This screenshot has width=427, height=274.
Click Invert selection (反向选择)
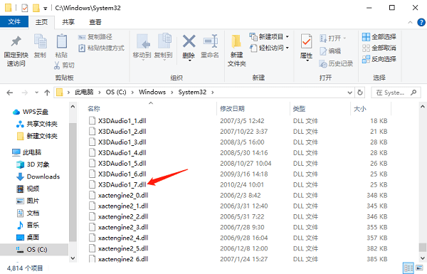click(x=379, y=59)
